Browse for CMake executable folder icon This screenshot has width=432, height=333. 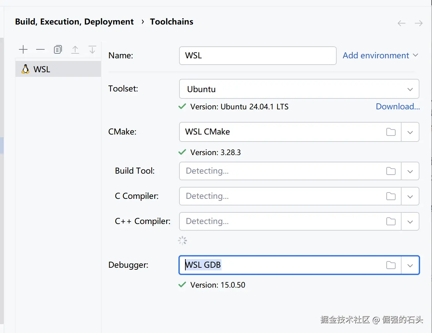(391, 132)
